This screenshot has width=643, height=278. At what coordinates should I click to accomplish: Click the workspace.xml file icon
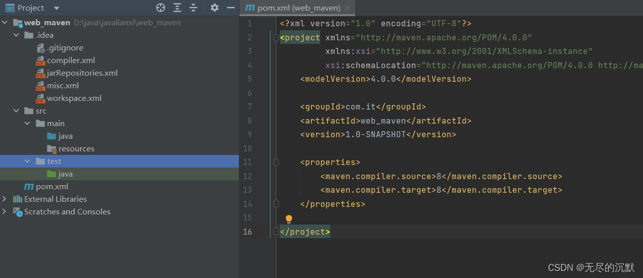pos(41,98)
